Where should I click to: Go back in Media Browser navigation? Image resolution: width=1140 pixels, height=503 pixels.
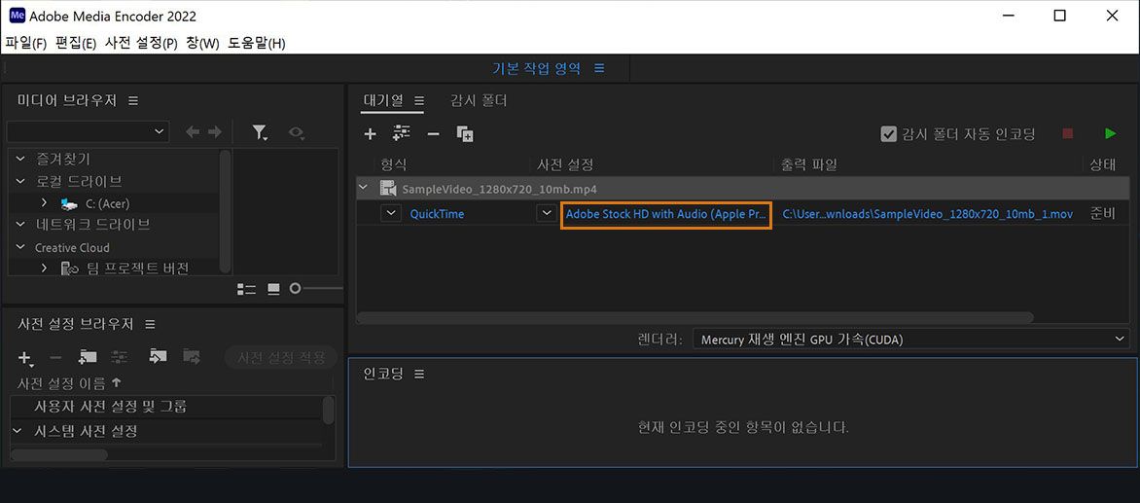click(x=193, y=132)
